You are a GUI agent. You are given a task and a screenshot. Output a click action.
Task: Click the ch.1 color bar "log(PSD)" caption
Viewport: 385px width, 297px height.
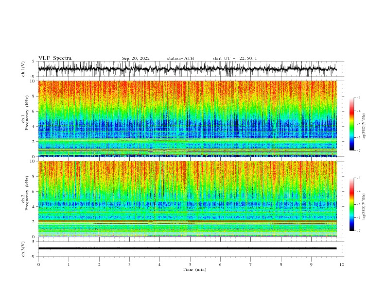364,127
